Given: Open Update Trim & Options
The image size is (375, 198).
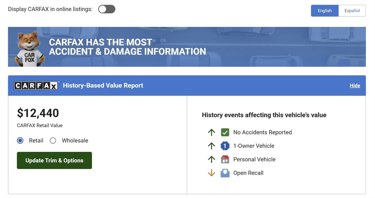Looking at the screenshot, I should click(x=54, y=160).
